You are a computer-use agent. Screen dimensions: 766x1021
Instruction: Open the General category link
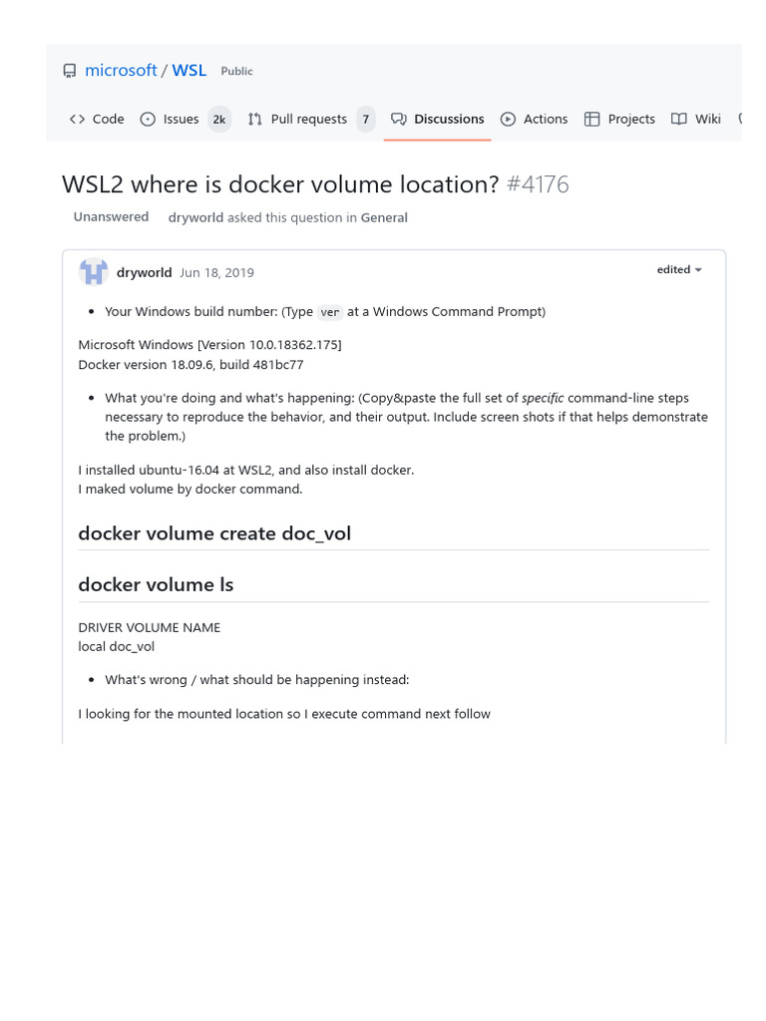click(x=384, y=217)
